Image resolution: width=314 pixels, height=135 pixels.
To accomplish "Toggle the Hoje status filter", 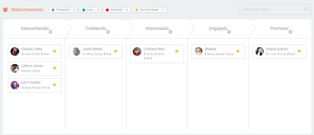I will pos(90,10).
